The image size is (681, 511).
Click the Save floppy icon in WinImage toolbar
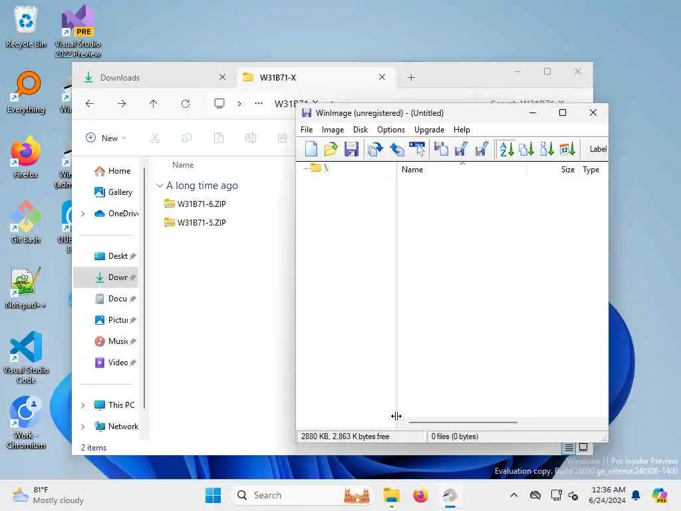point(351,149)
